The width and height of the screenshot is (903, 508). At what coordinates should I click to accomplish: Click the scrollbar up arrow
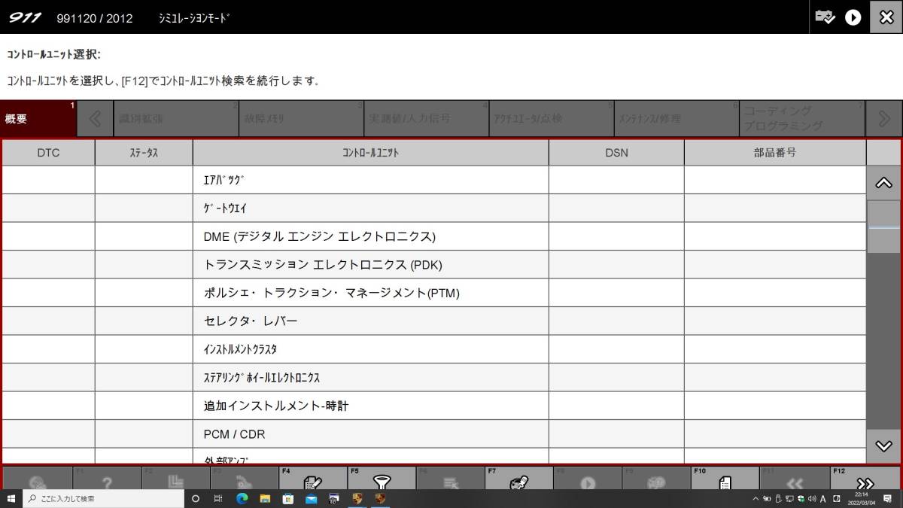click(884, 183)
